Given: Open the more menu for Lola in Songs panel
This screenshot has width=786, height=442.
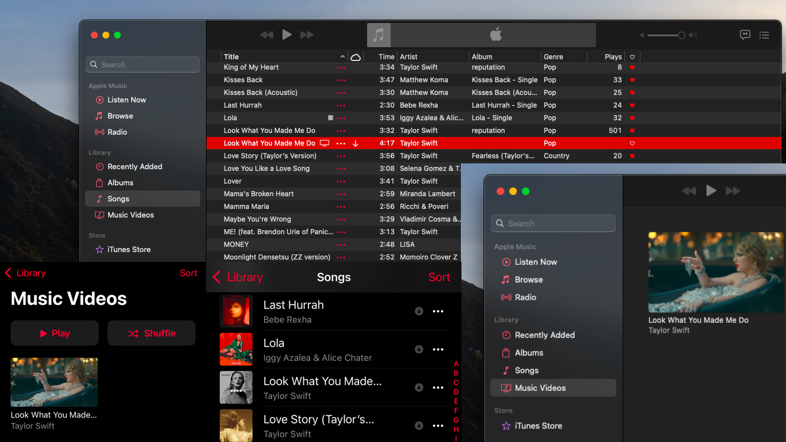Looking at the screenshot, I should (x=438, y=349).
